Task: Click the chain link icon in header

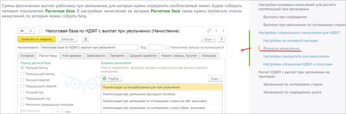Action: [209, 31]
